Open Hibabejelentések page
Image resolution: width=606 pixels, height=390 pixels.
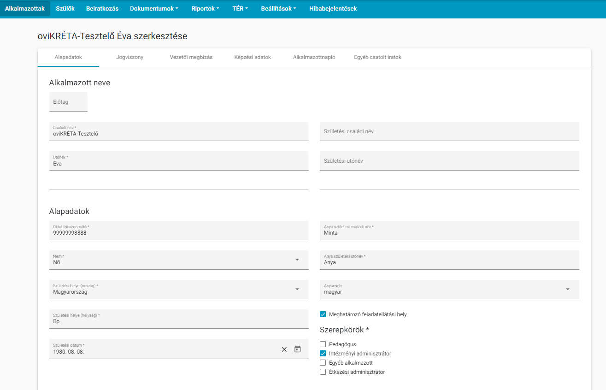point(333,8)
